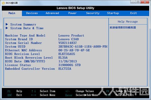The image size is (151, 100).
Task: Close the BIOS simulator window
Action: tap(145, 2)
